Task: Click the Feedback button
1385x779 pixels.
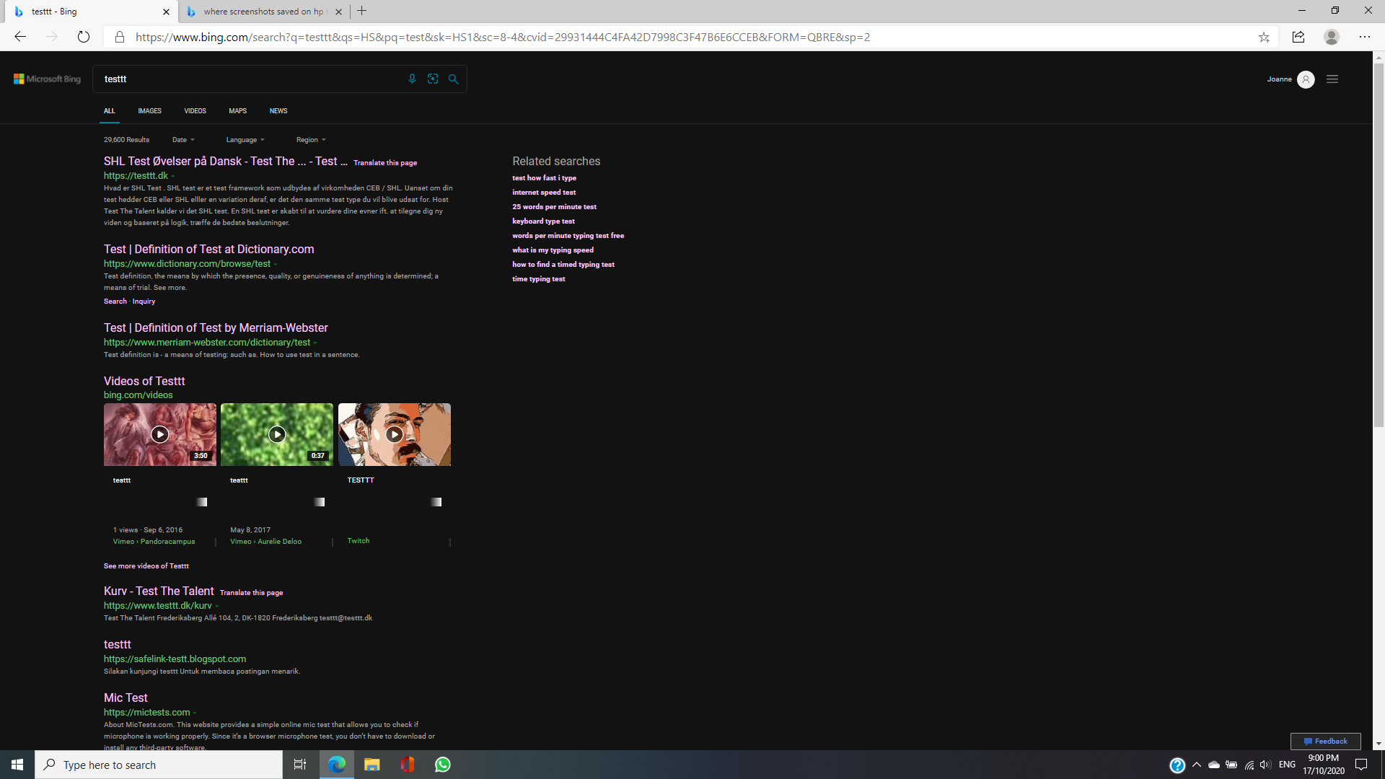Action: [x=1325, y=741]
